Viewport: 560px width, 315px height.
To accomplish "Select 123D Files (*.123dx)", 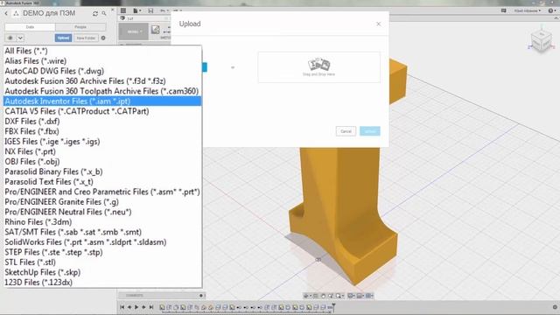I will (x=102, y=282).
